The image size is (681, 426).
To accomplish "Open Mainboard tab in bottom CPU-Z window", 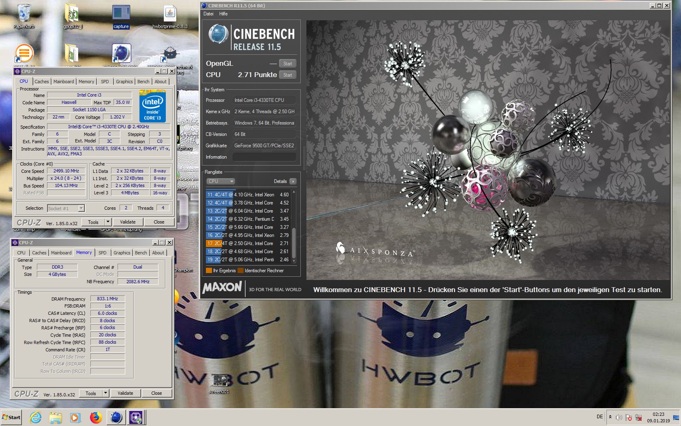I will click(x=61, y=253).
